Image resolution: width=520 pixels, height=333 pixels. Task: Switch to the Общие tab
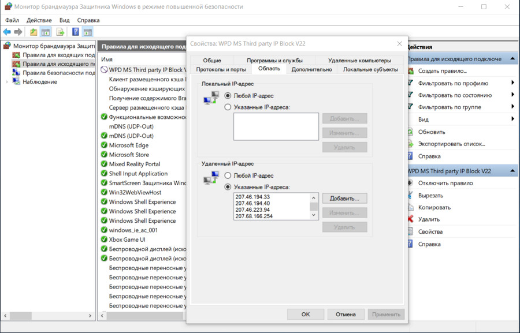212,60
